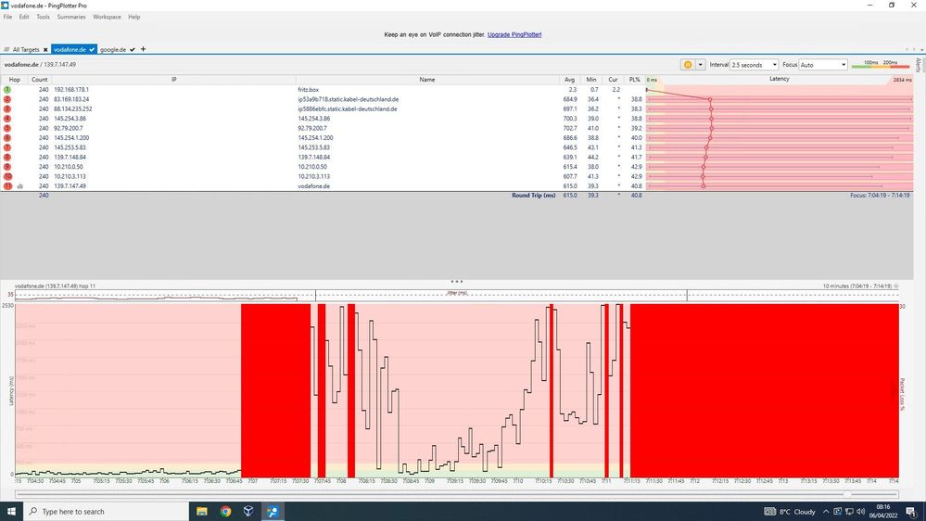This screenshot has height=521, width=926.
Task: Open the Edit menu
Action: click(x=24, y=17)
